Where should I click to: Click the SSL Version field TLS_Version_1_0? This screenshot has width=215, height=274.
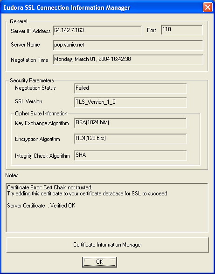(131, 102)
